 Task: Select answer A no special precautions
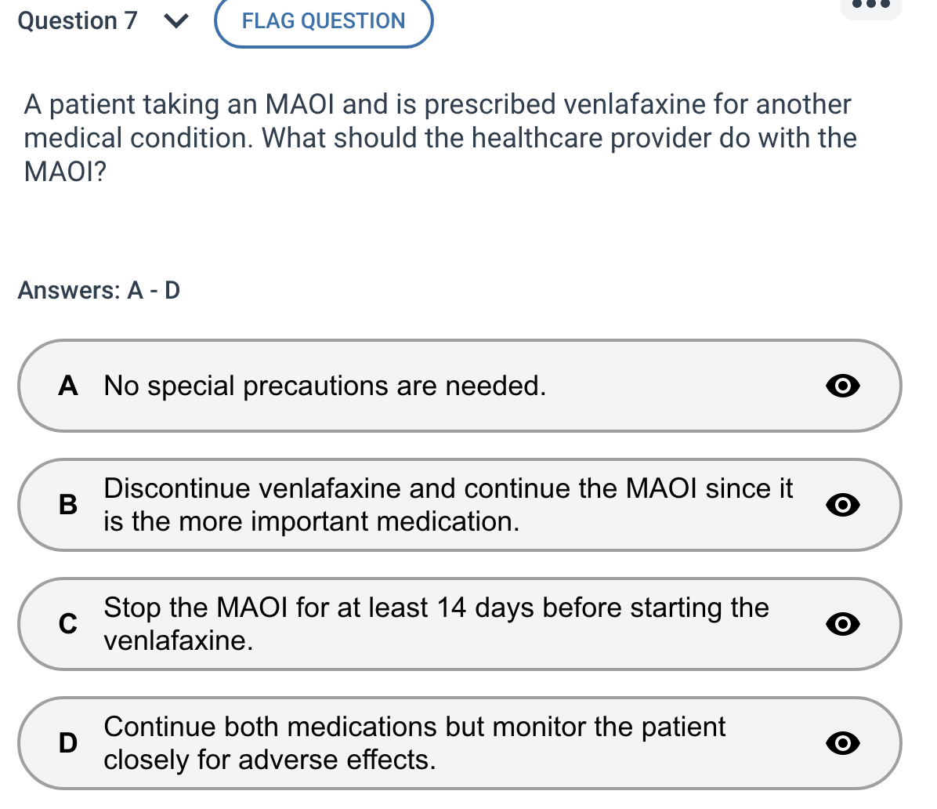(324, 386)
